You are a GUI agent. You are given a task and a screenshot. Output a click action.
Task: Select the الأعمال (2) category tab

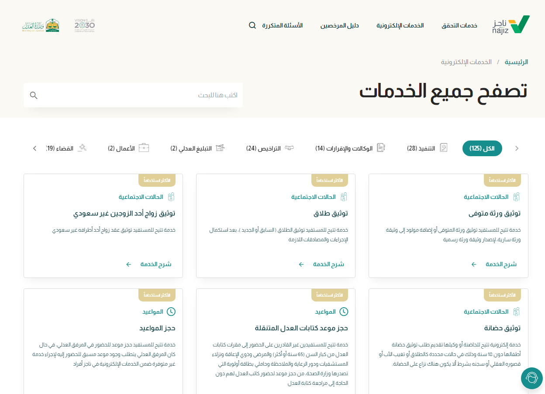click(x=128, y=148)
